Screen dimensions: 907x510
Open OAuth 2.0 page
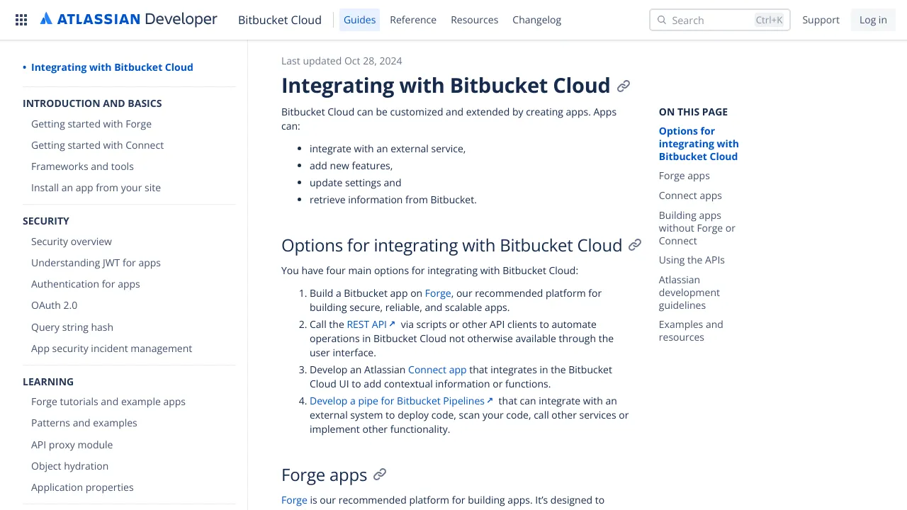54,305
